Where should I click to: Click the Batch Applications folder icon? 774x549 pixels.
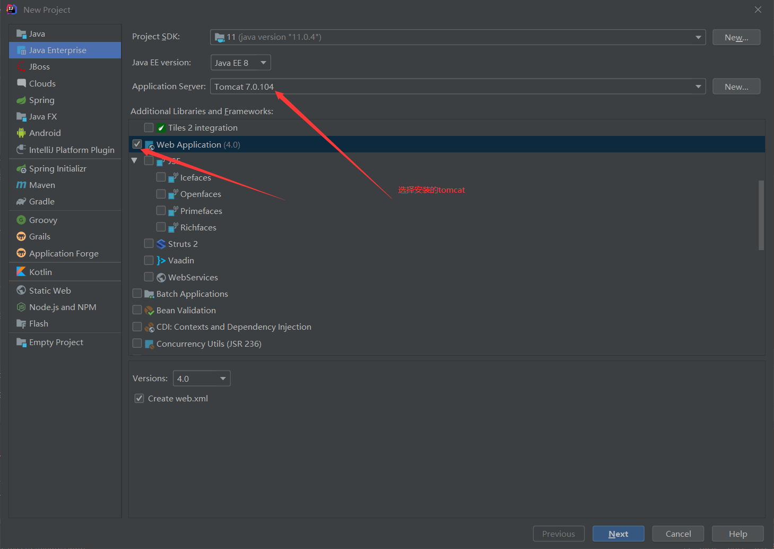coord(150,294)
